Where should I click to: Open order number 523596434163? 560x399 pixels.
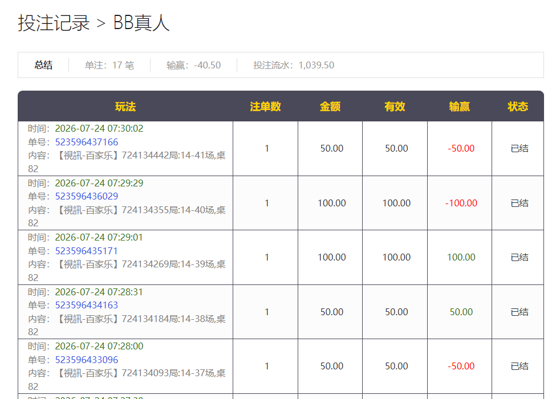coord(87,305)
